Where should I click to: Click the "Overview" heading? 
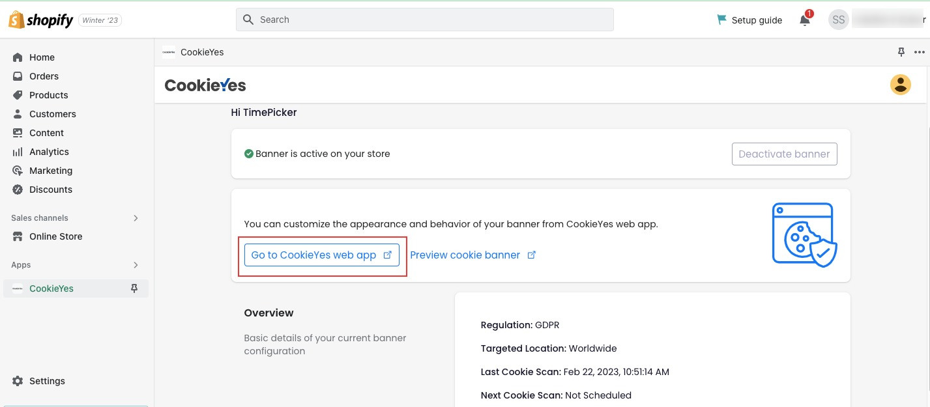269,313
